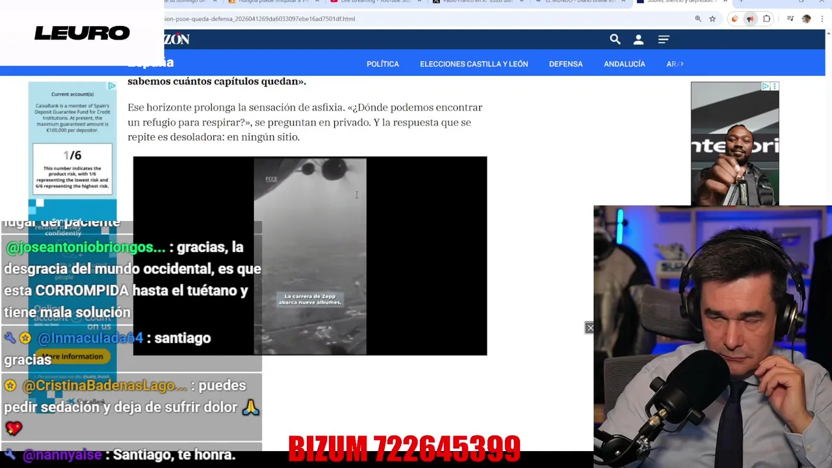Open the user account profile icon
The width and height of the screenshot is (832, 468).
(x=638, y=40)
